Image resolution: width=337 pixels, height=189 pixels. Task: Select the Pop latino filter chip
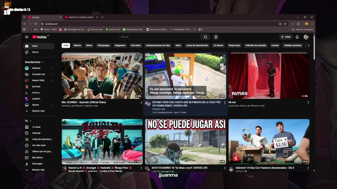[x=136, y=45]
